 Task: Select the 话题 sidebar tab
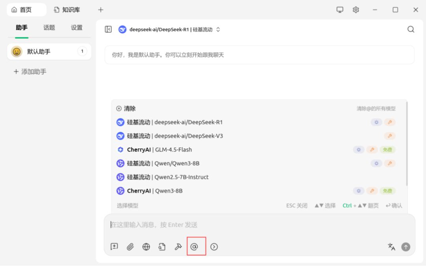tap(49, 28)
